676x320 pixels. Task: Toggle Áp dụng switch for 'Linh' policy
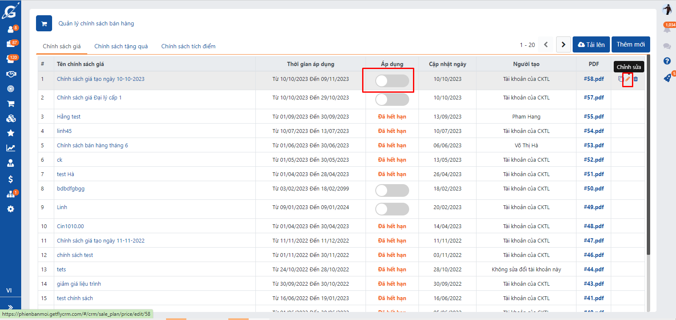(x=392, y=209)
